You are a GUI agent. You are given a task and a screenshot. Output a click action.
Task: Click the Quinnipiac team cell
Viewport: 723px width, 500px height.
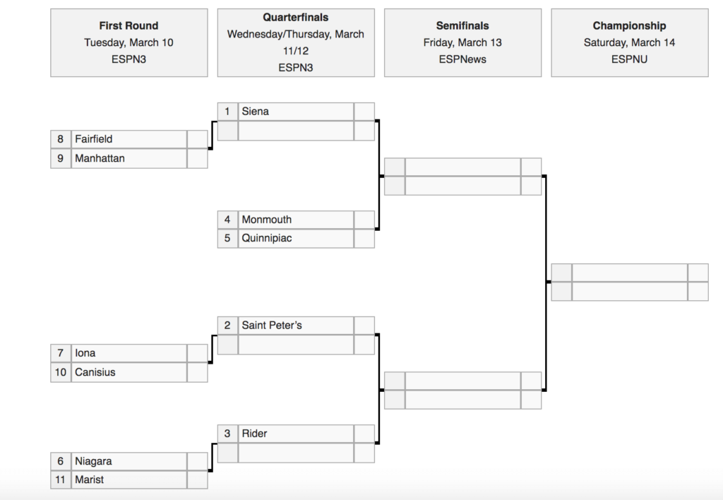point(295,238)
